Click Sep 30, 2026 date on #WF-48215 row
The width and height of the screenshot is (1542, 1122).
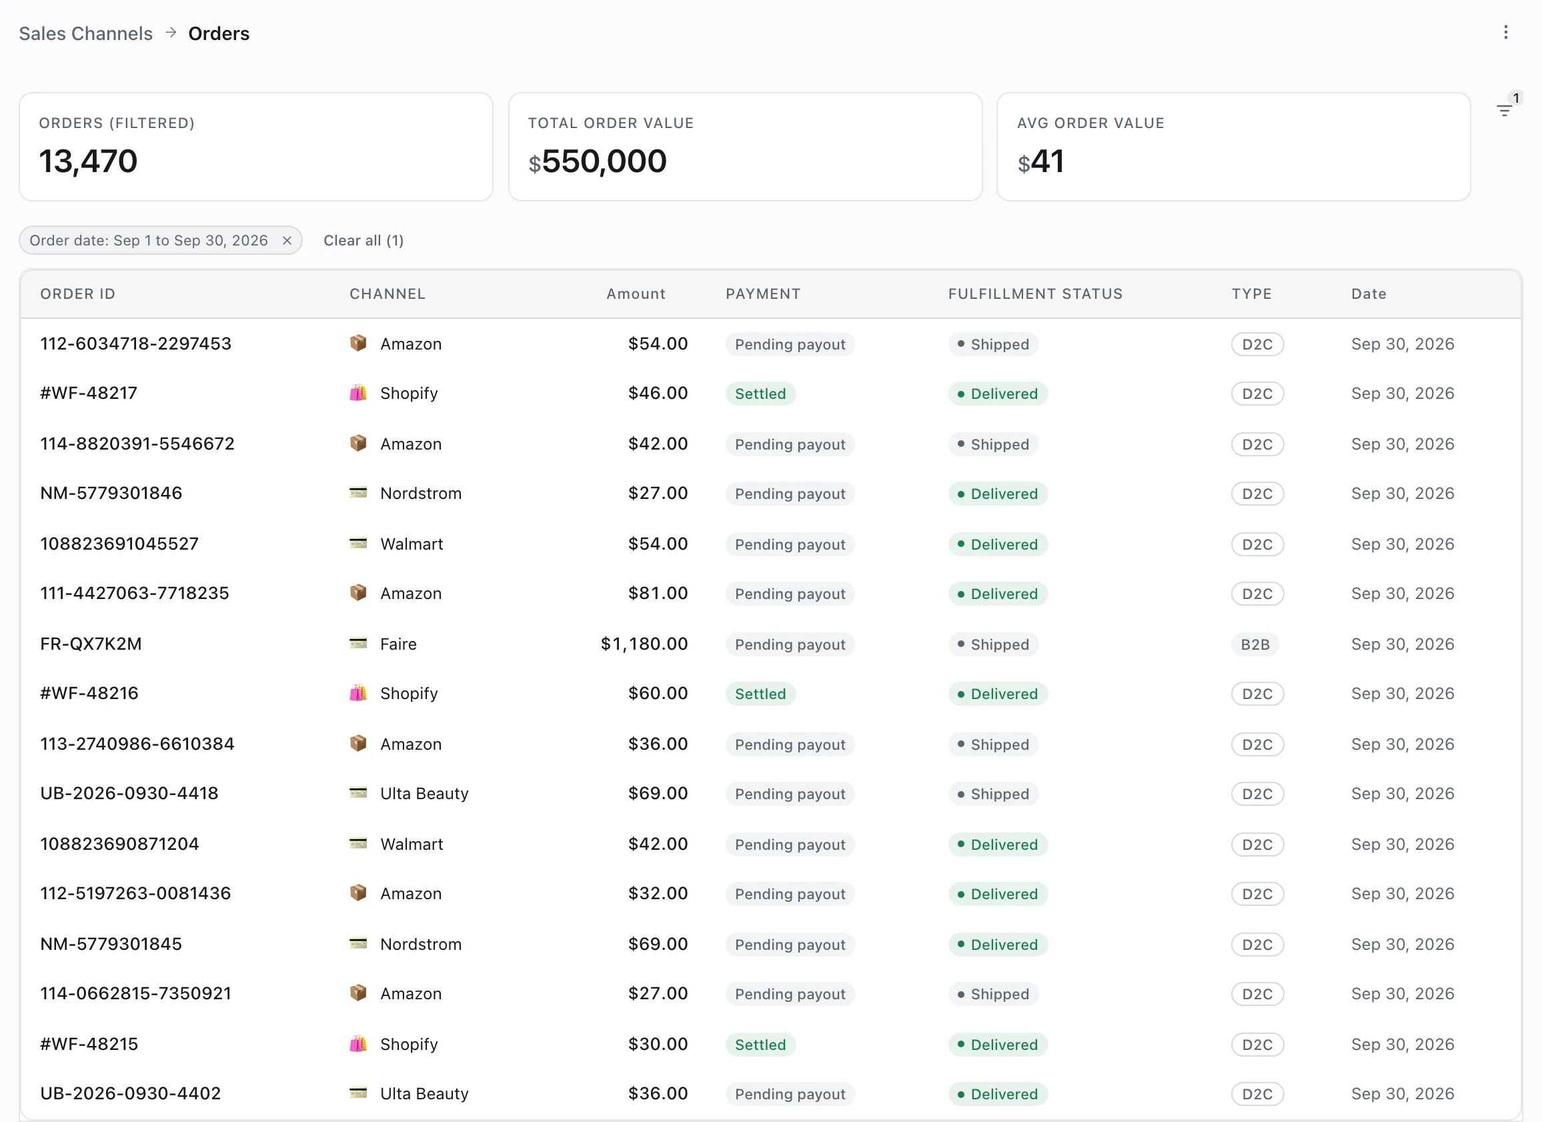point(1403,1043)
